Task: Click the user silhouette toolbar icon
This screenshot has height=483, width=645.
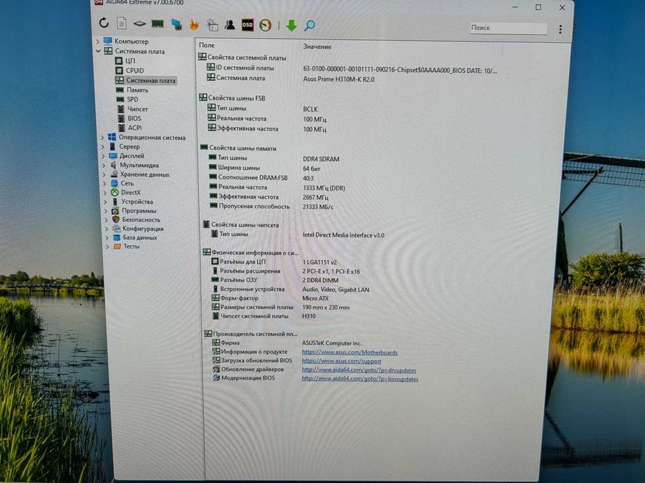Action: click(230, 25)
